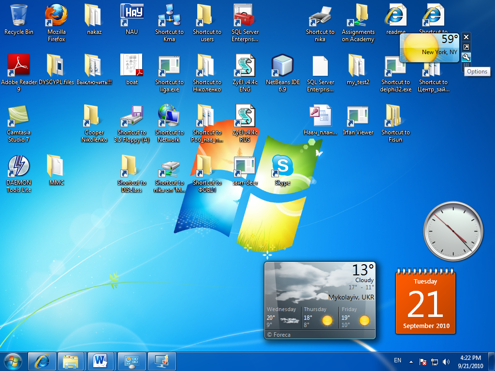Select the звит-бест shortcut
Screen dimensions: 495x371
pos(245,171)
